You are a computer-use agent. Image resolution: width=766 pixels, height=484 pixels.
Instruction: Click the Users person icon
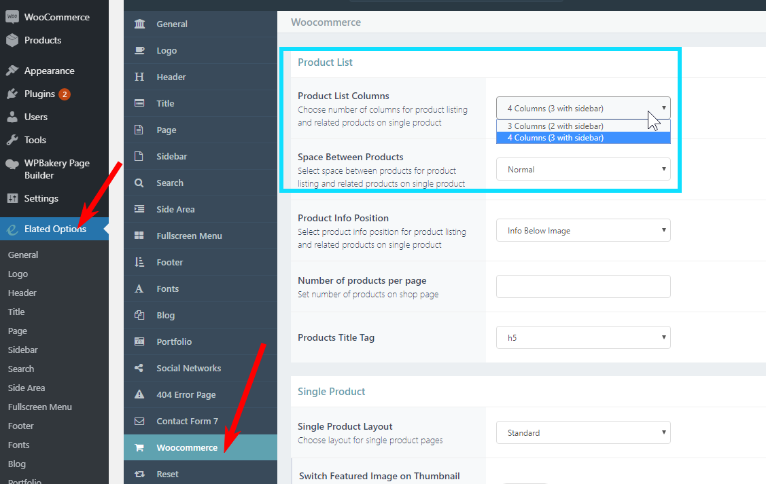coord(12,117)
